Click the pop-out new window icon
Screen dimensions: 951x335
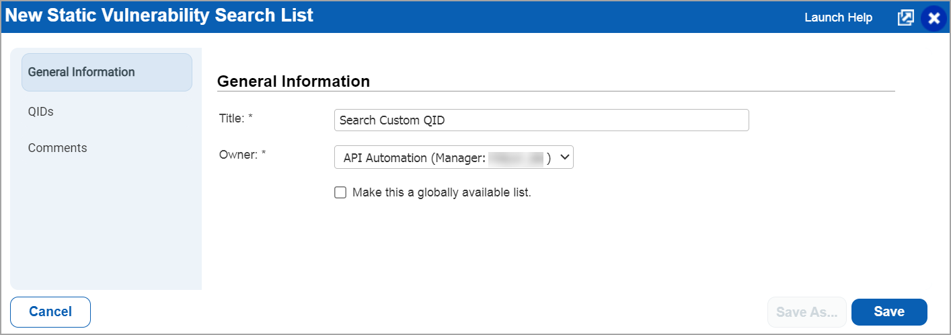point(905,17)
